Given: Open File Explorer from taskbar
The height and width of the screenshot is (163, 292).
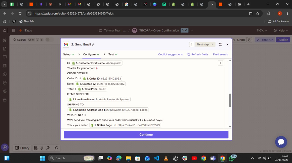Looking at the screenshot, I should pyautogui.click(x=128, y=158).
